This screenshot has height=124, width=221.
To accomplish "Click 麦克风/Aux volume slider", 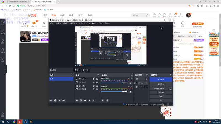I will click(x=113, y=83).
